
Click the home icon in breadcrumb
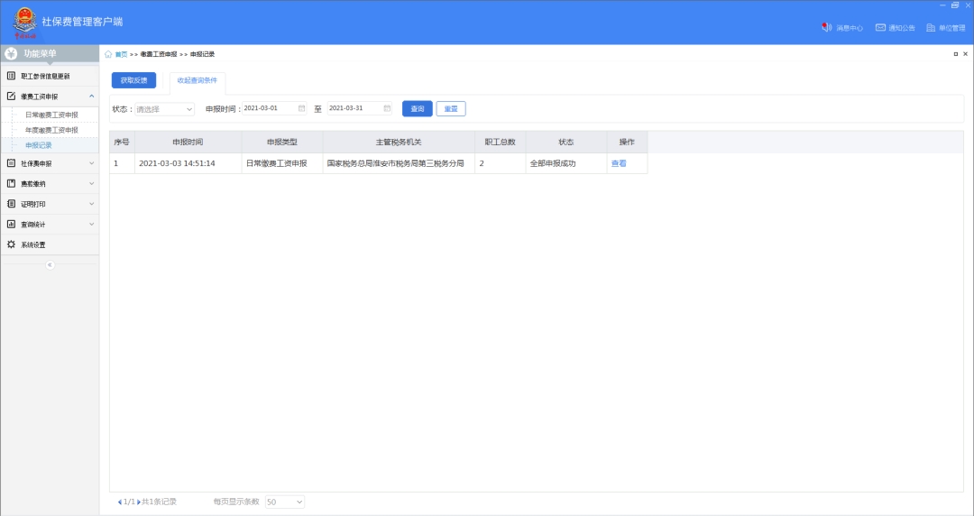[x=108, y=54]
